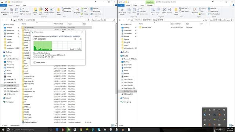Select NEW VOLUME folder in Local Disk list
Image resolution: width=235 pixels, height=132 pixels.
[29, 84]
